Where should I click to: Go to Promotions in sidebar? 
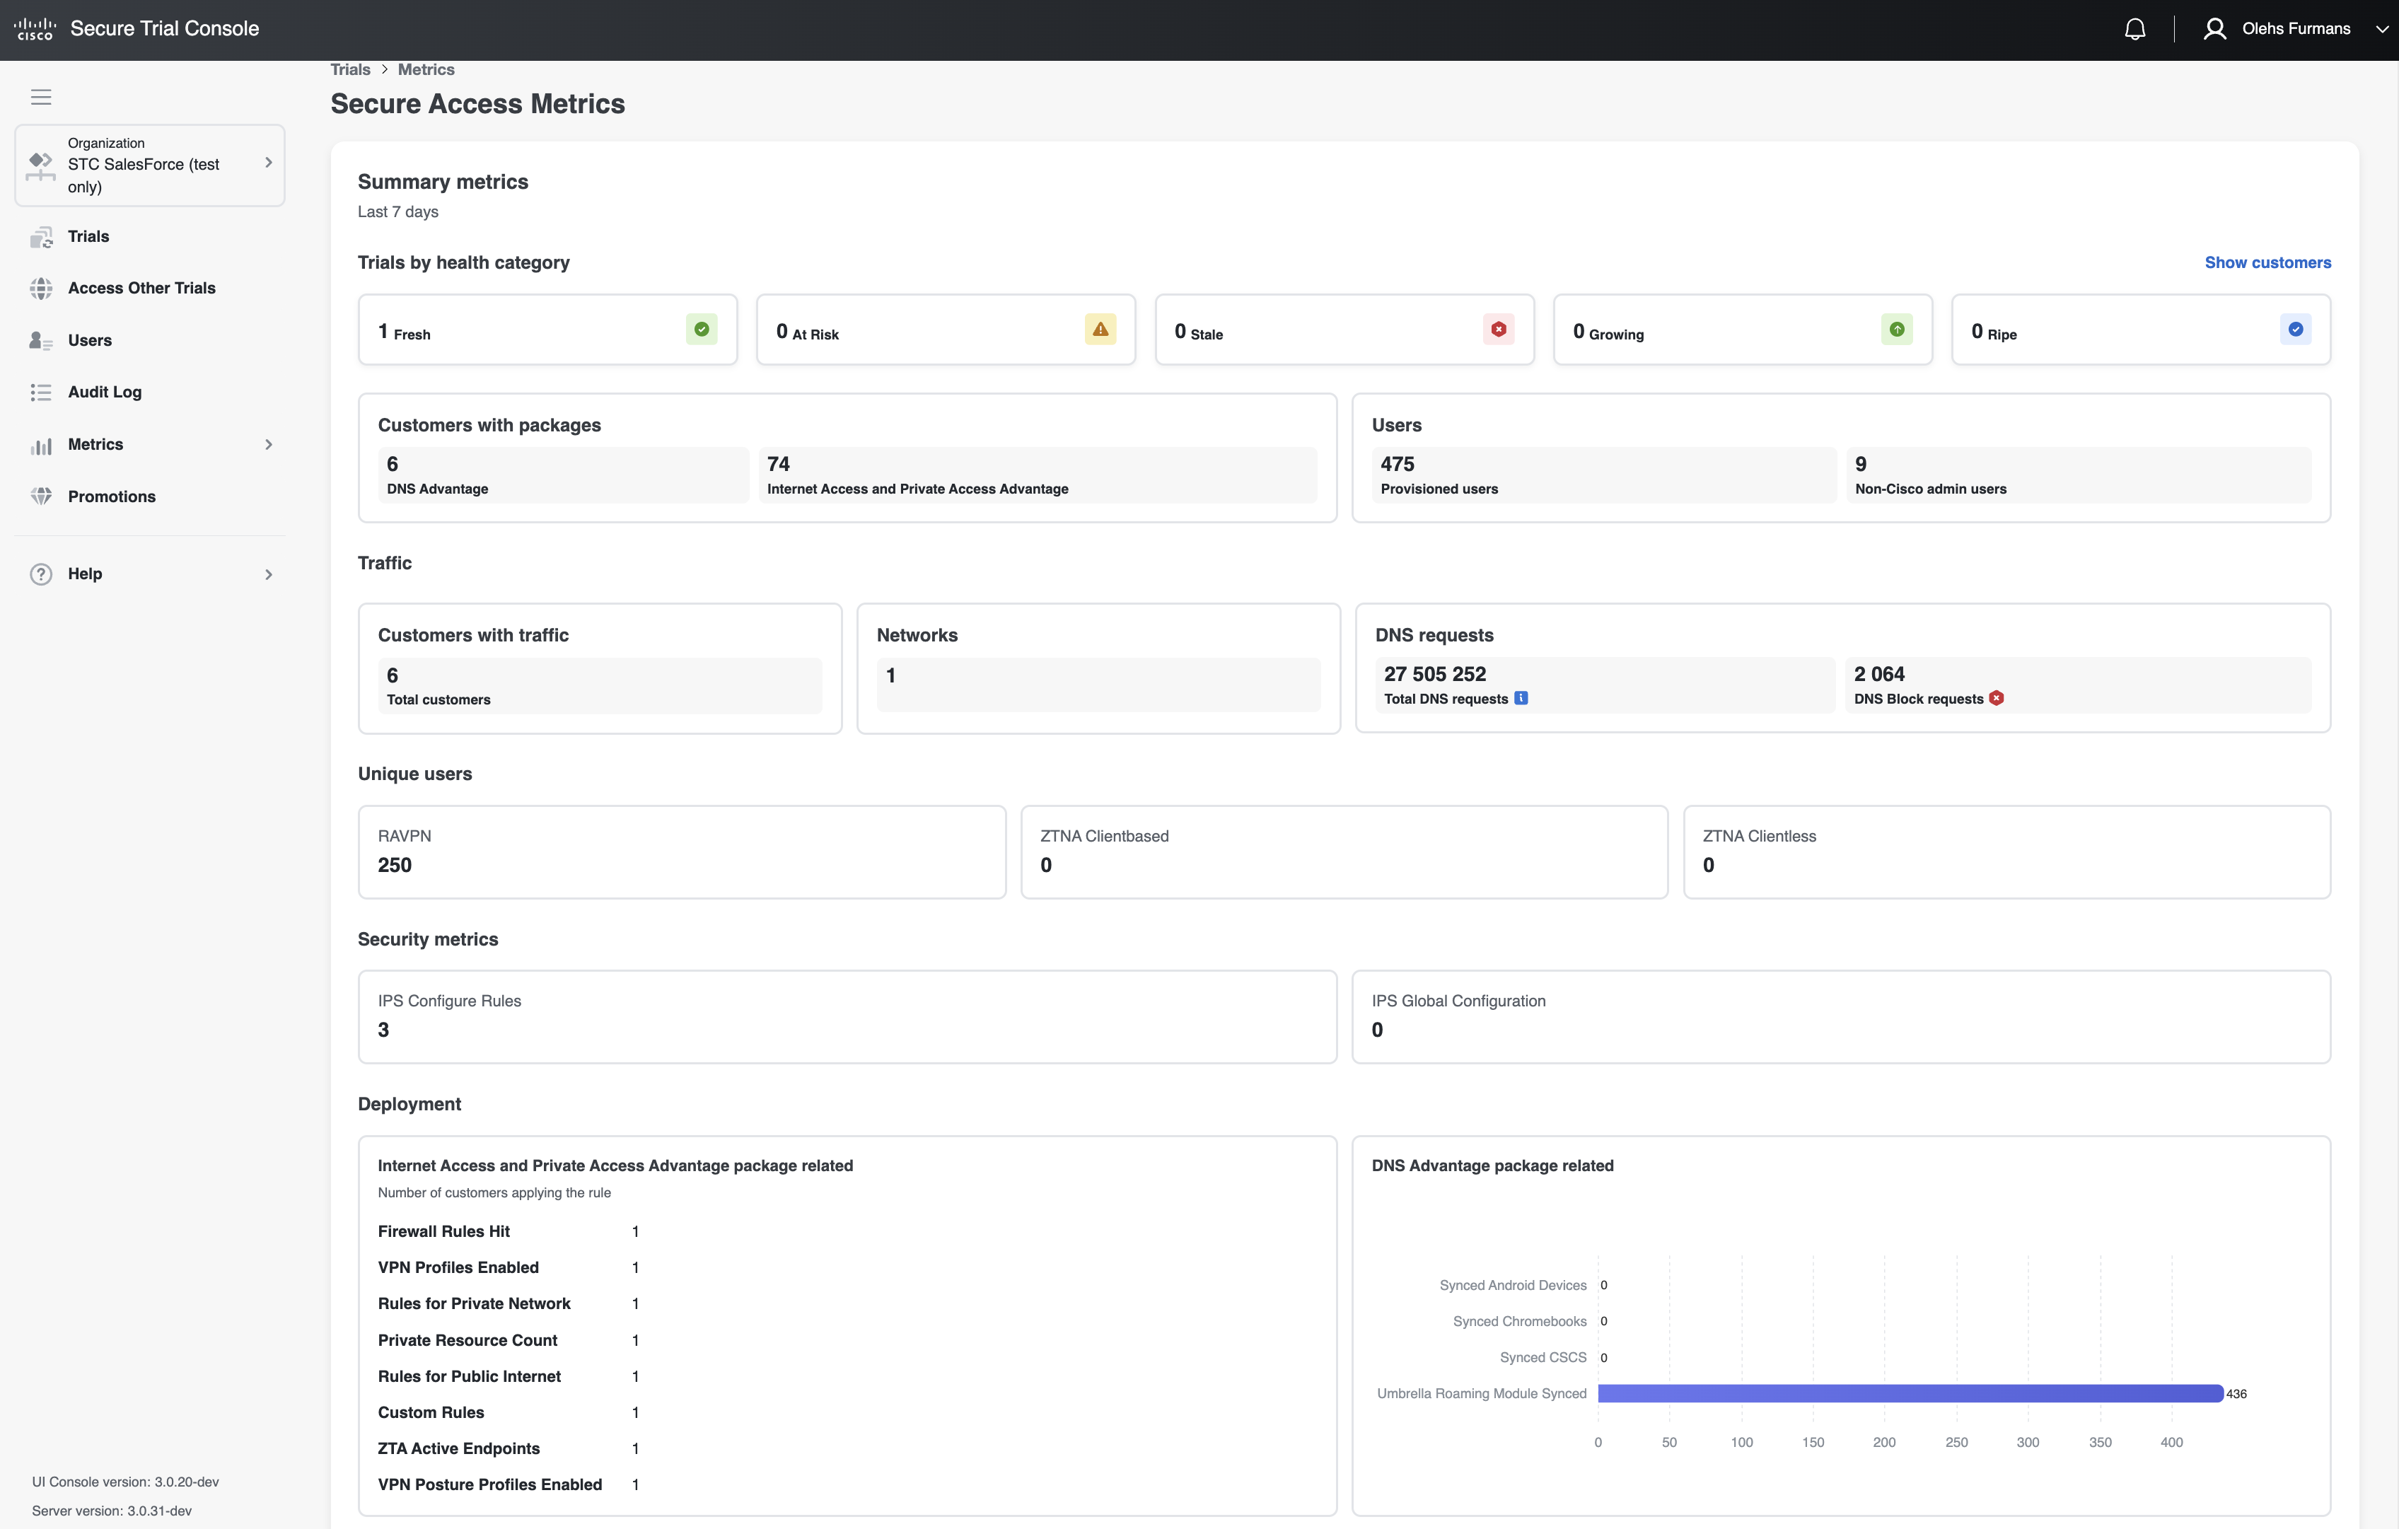pos(112,496)
